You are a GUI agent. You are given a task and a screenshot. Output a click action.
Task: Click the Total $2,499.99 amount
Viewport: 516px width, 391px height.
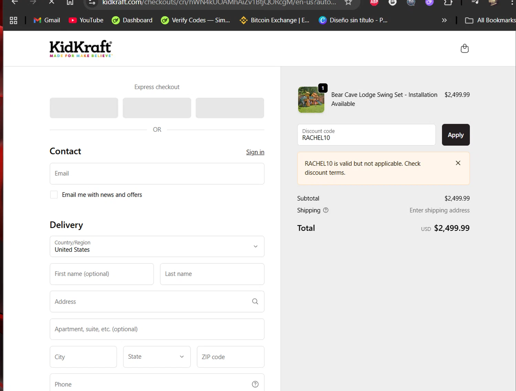(x=452, y=228)
